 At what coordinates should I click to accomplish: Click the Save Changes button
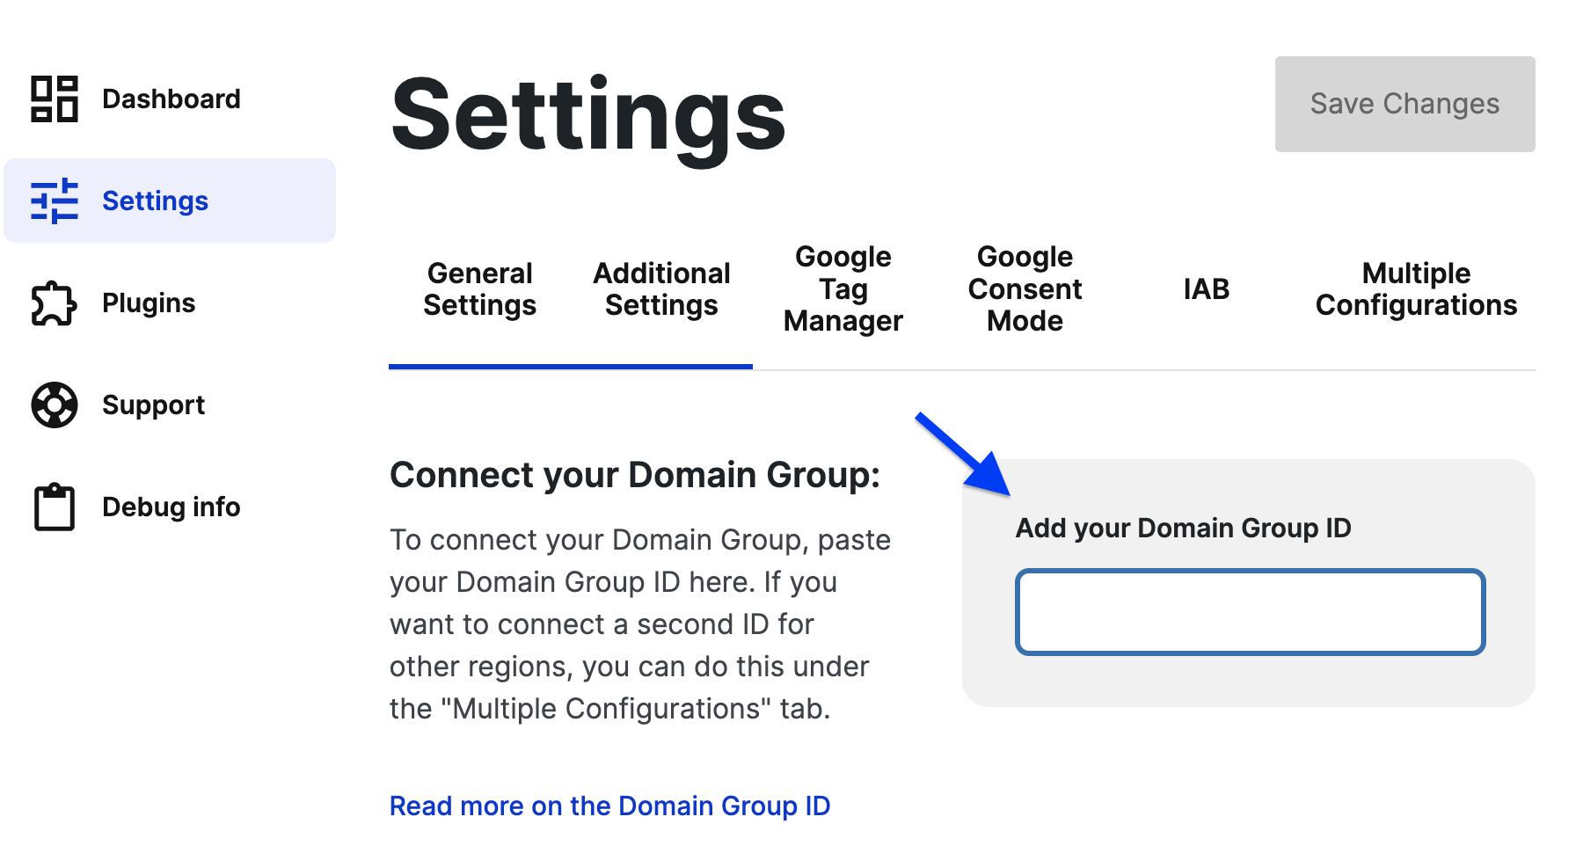pos(1404,104)
